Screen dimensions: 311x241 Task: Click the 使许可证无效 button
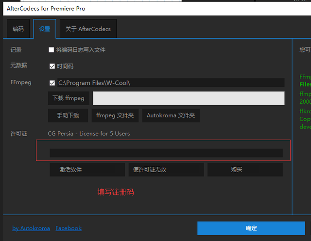coord(166,170)
